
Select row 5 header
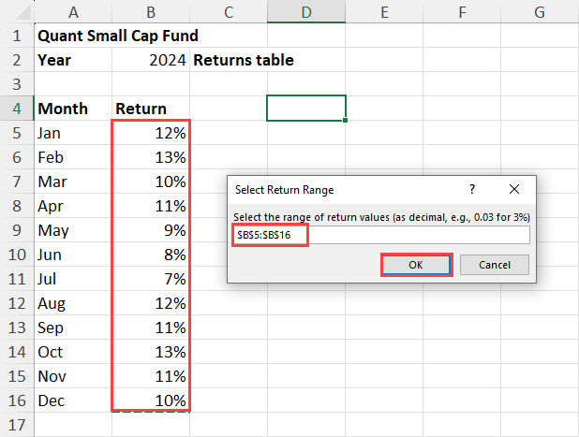(17, 133)
